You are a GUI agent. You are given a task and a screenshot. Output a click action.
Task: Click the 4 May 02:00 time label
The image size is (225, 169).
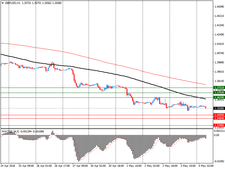[206, 166]
